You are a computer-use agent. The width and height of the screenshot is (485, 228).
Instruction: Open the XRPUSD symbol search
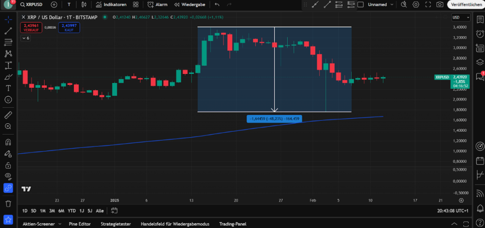click(x=31, y=5)
